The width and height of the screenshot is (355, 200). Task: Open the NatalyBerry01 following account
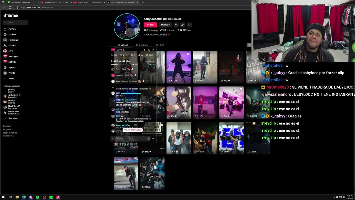click(12, 107)
